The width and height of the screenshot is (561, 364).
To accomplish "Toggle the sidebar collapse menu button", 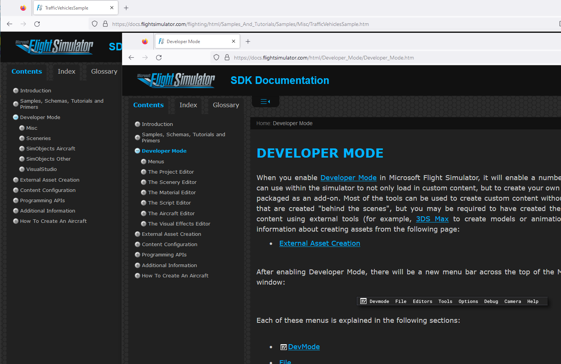I will [265, 101].
